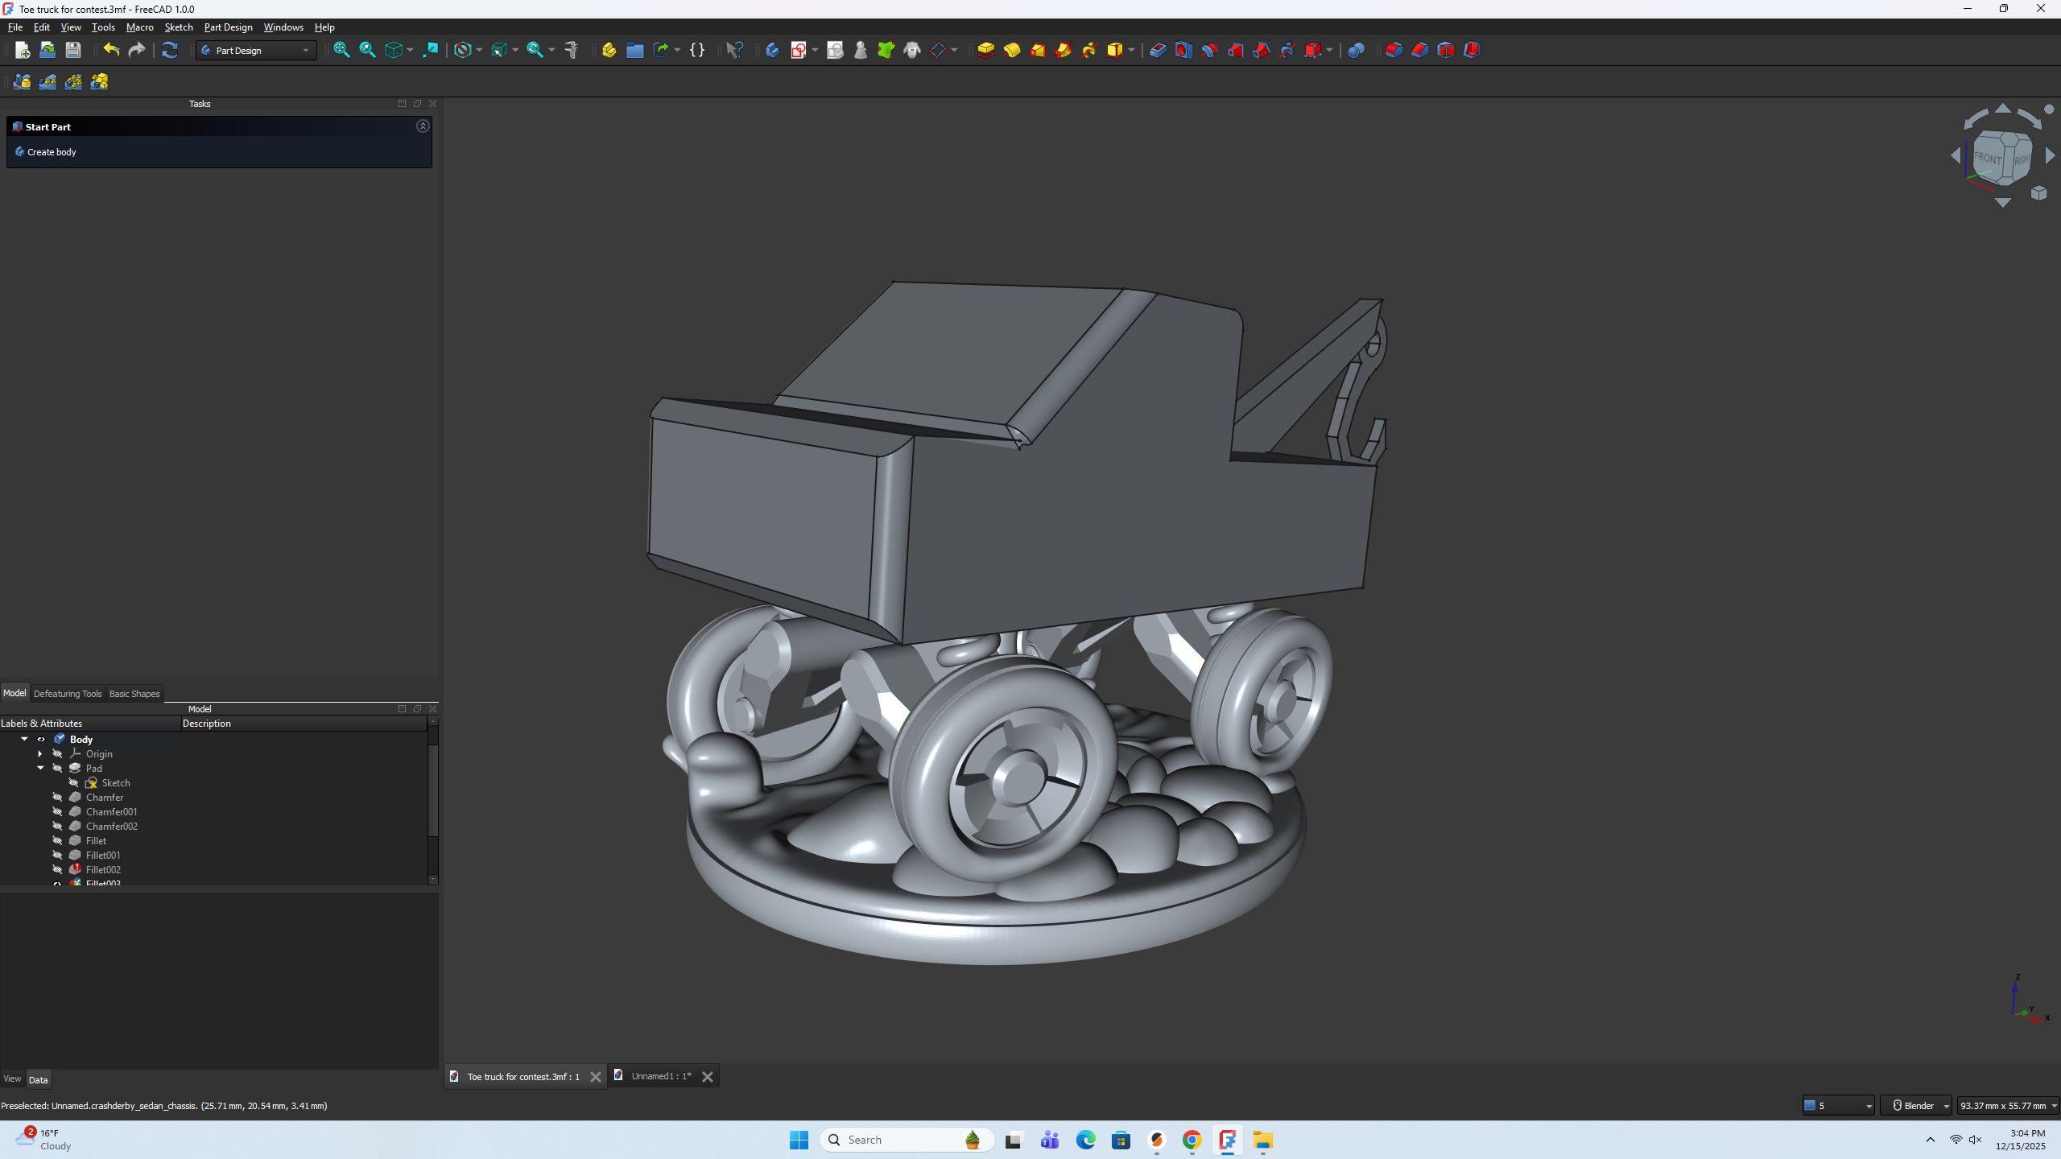Switch to the Defeaturing Tools tab
This screenshot has height=1159, width=2061.
pyautogui.click(x=68, y=693)
